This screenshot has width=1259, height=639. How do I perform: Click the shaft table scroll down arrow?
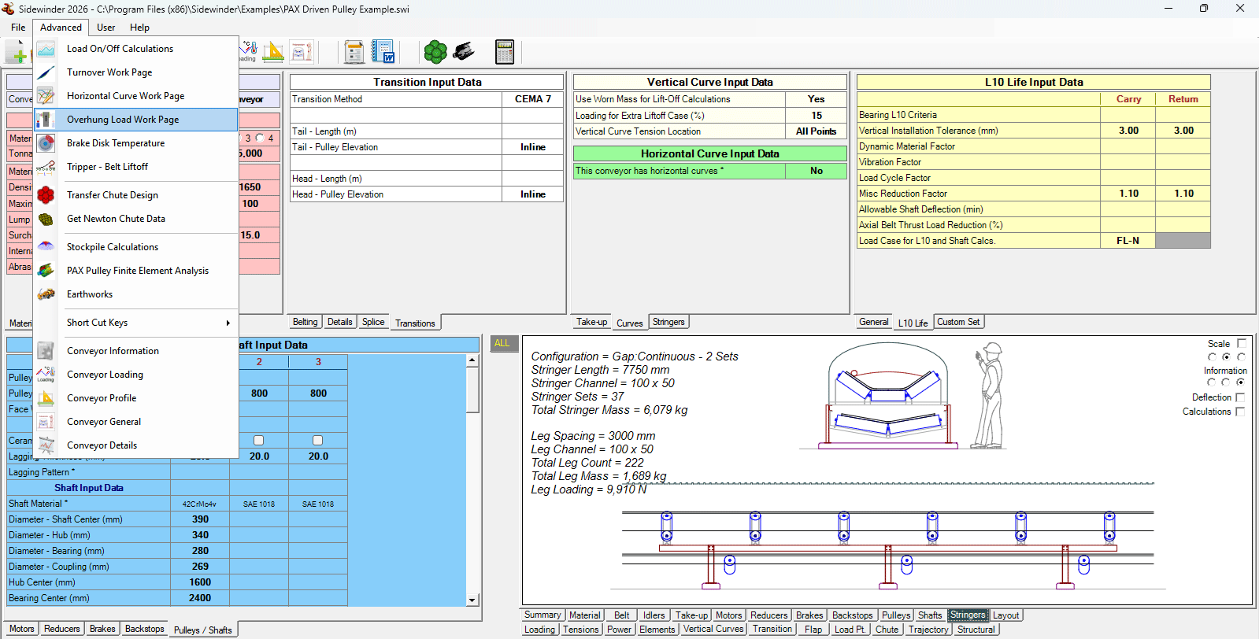coord(472,600)
